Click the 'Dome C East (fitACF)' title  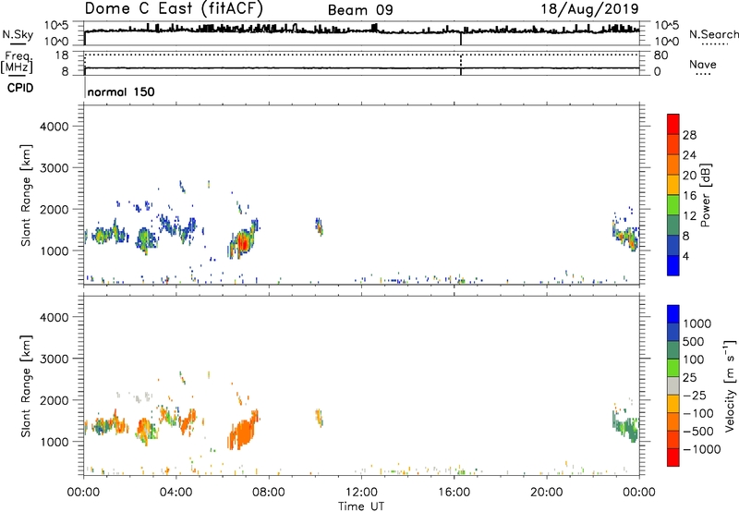coord(174,9)
